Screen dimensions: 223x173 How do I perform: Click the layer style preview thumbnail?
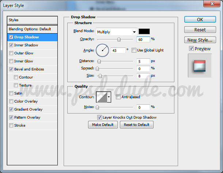200,66
